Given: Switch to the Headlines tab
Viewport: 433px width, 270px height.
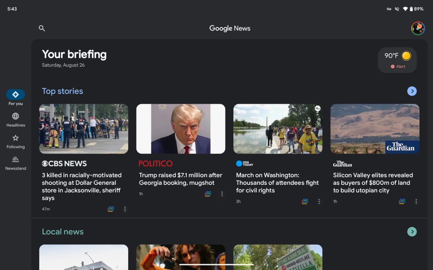Looking at the screenshot, I should click(x=16, y=119).
